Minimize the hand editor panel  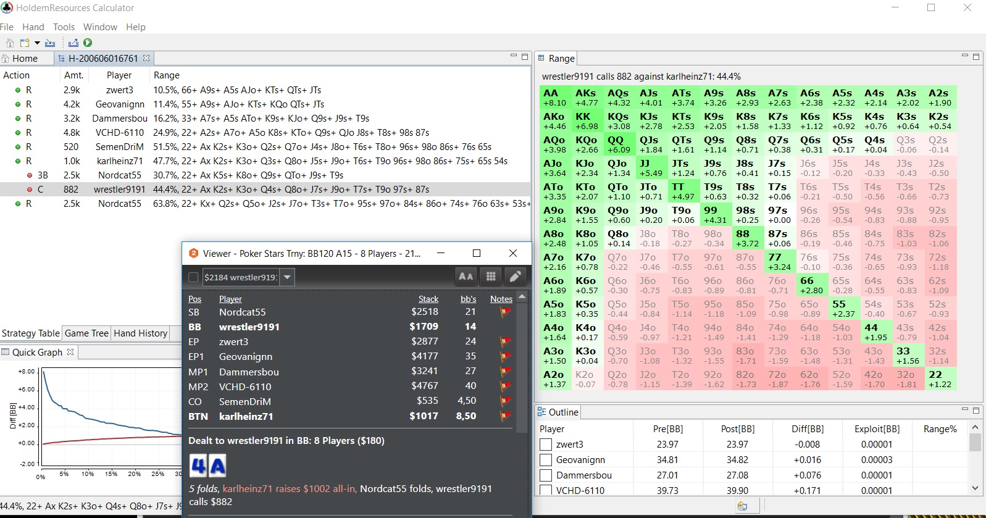click(513, 56)
